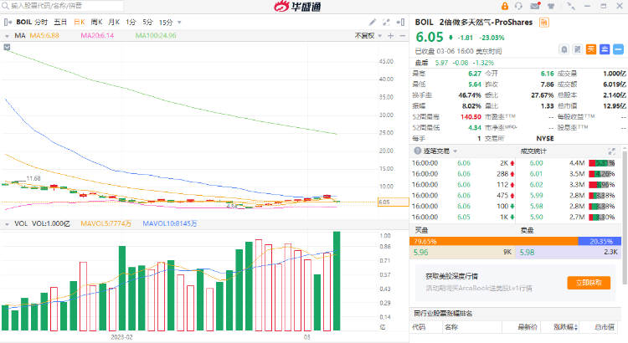The height and width of the screenshot is (343, 628).
Task: Click the MA5:6.88 legend label
Action: pyautogui.click(x=44, y=36)
